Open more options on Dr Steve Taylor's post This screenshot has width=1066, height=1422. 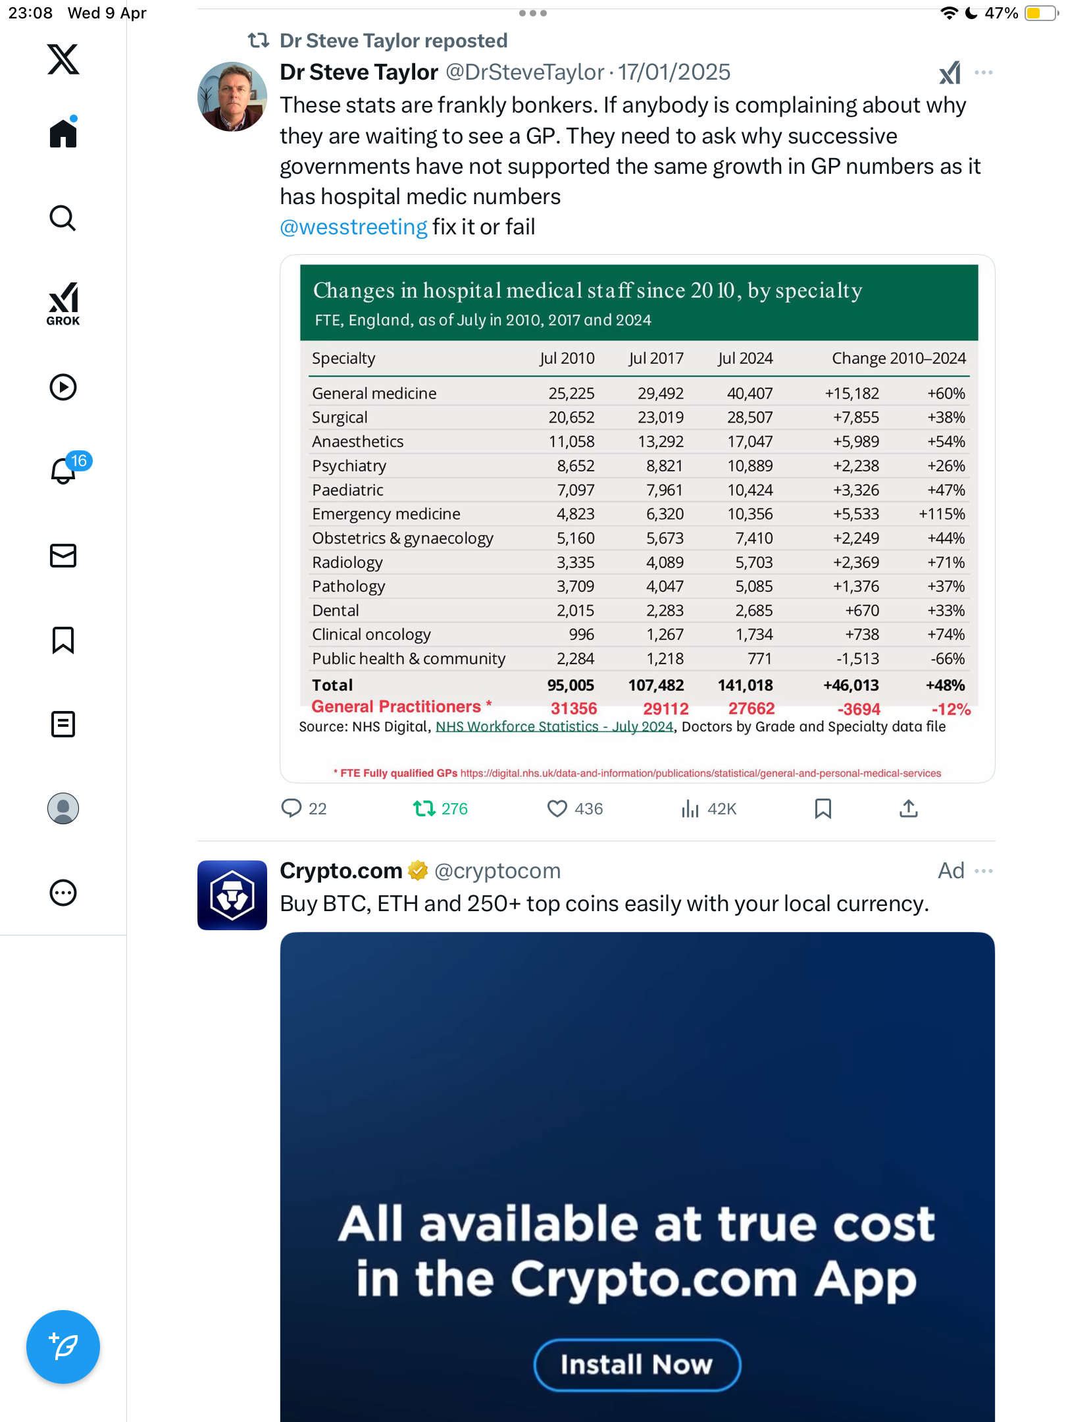click(x=984, y=72)
